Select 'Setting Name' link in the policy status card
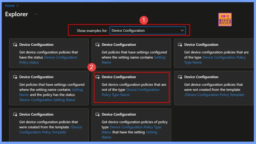 pos(51,92)
